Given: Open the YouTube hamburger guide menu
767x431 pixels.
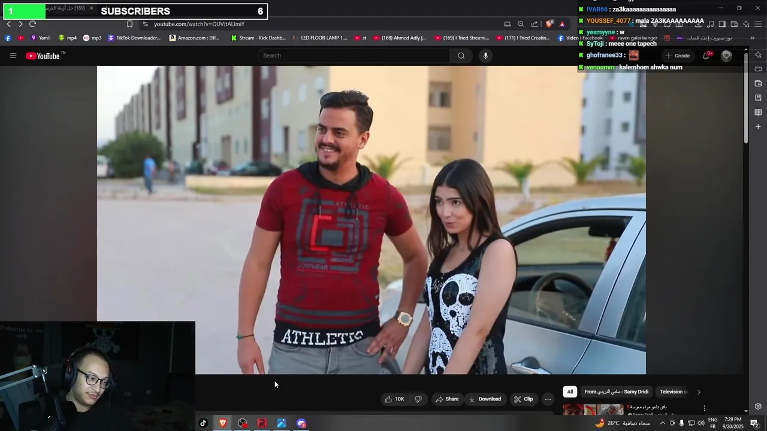Looking at the screenshot, I should click(13, 56).
